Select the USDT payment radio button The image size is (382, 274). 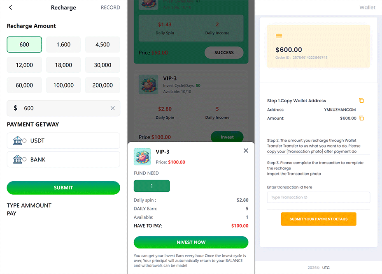click(24, 140)
